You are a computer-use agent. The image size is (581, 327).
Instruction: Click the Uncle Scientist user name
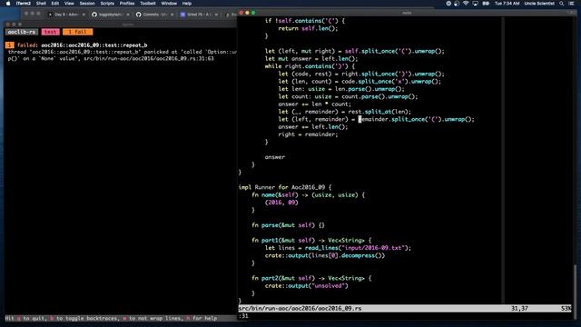pyautogui.click(x=539, y=4)
